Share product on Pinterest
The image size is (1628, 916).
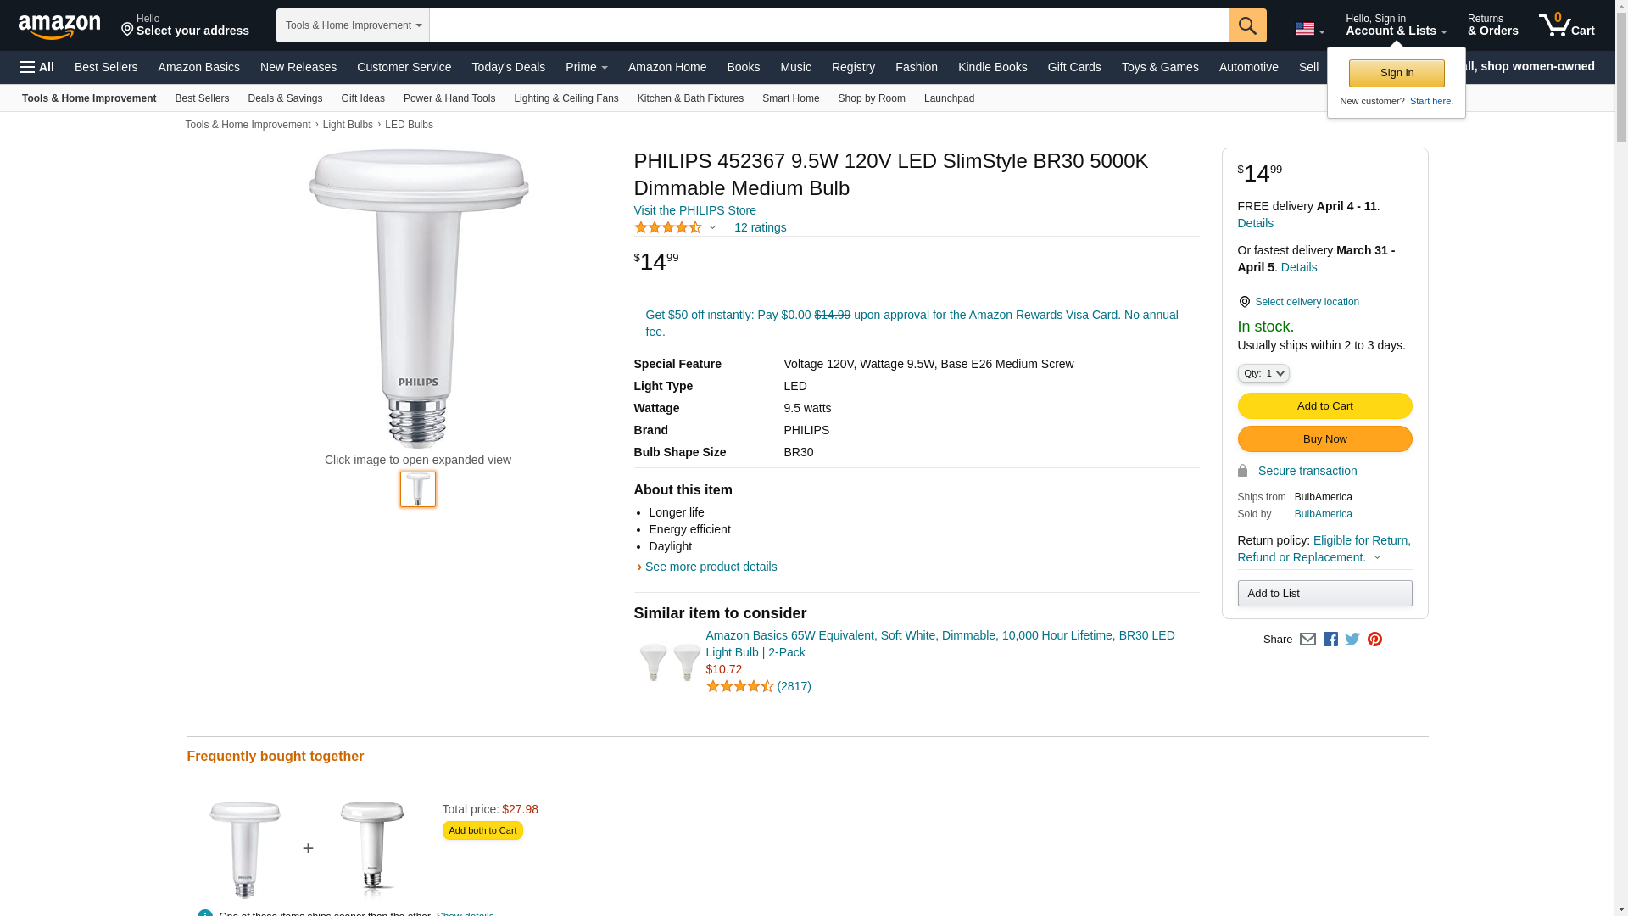click(x=1374, y=640)
